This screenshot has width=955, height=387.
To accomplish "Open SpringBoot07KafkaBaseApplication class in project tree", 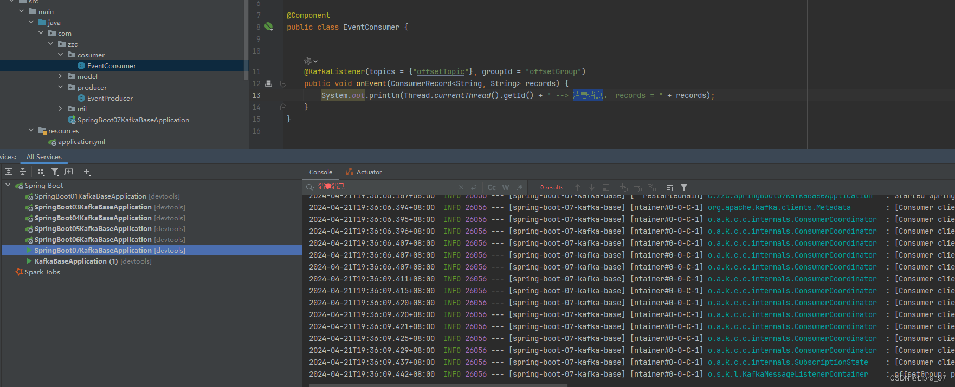I will click(133, 120).
